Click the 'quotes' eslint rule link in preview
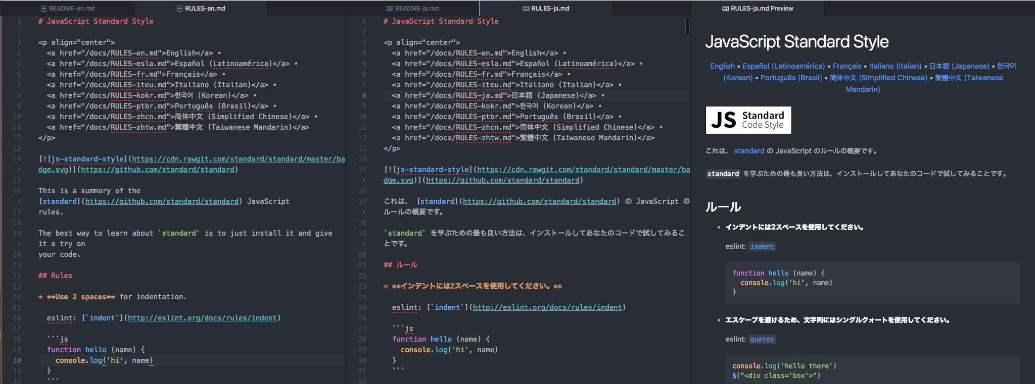 click(x=762, y=339)
